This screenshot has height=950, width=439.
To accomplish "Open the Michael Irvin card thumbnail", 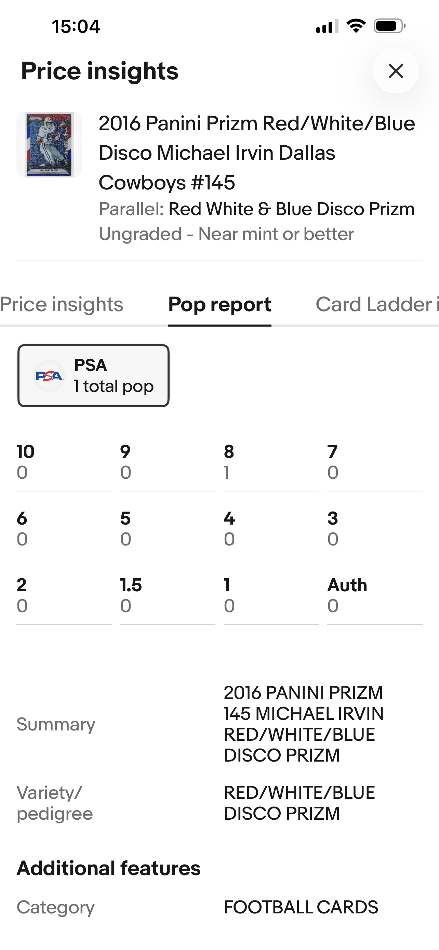I will [49, 145].
